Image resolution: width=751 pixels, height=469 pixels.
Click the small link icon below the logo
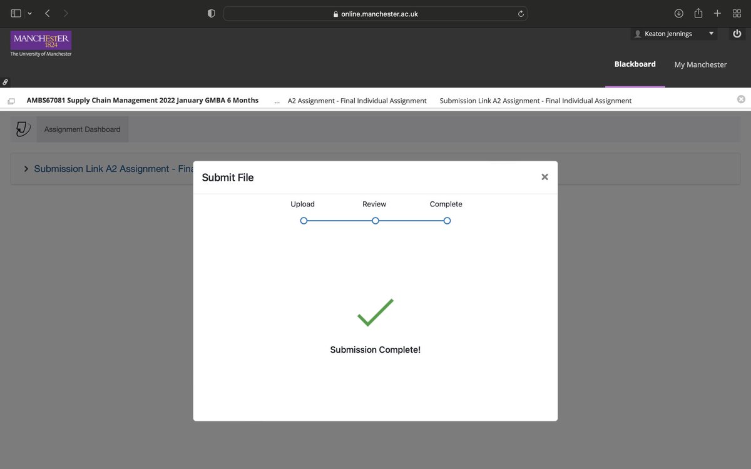point(5,82)
